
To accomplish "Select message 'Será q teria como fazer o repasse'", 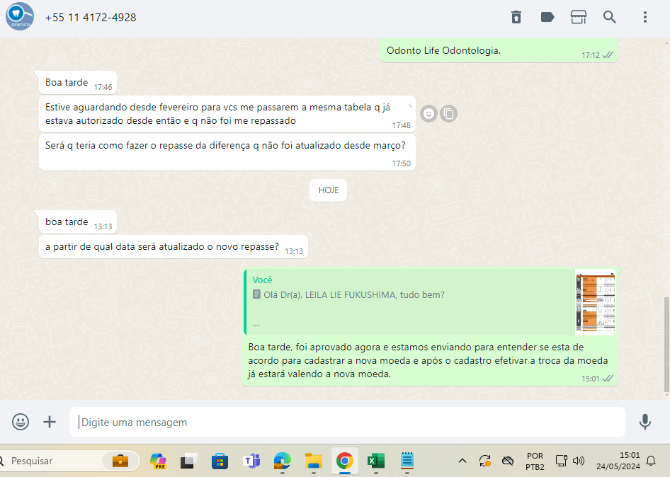I will coord(227,152).
